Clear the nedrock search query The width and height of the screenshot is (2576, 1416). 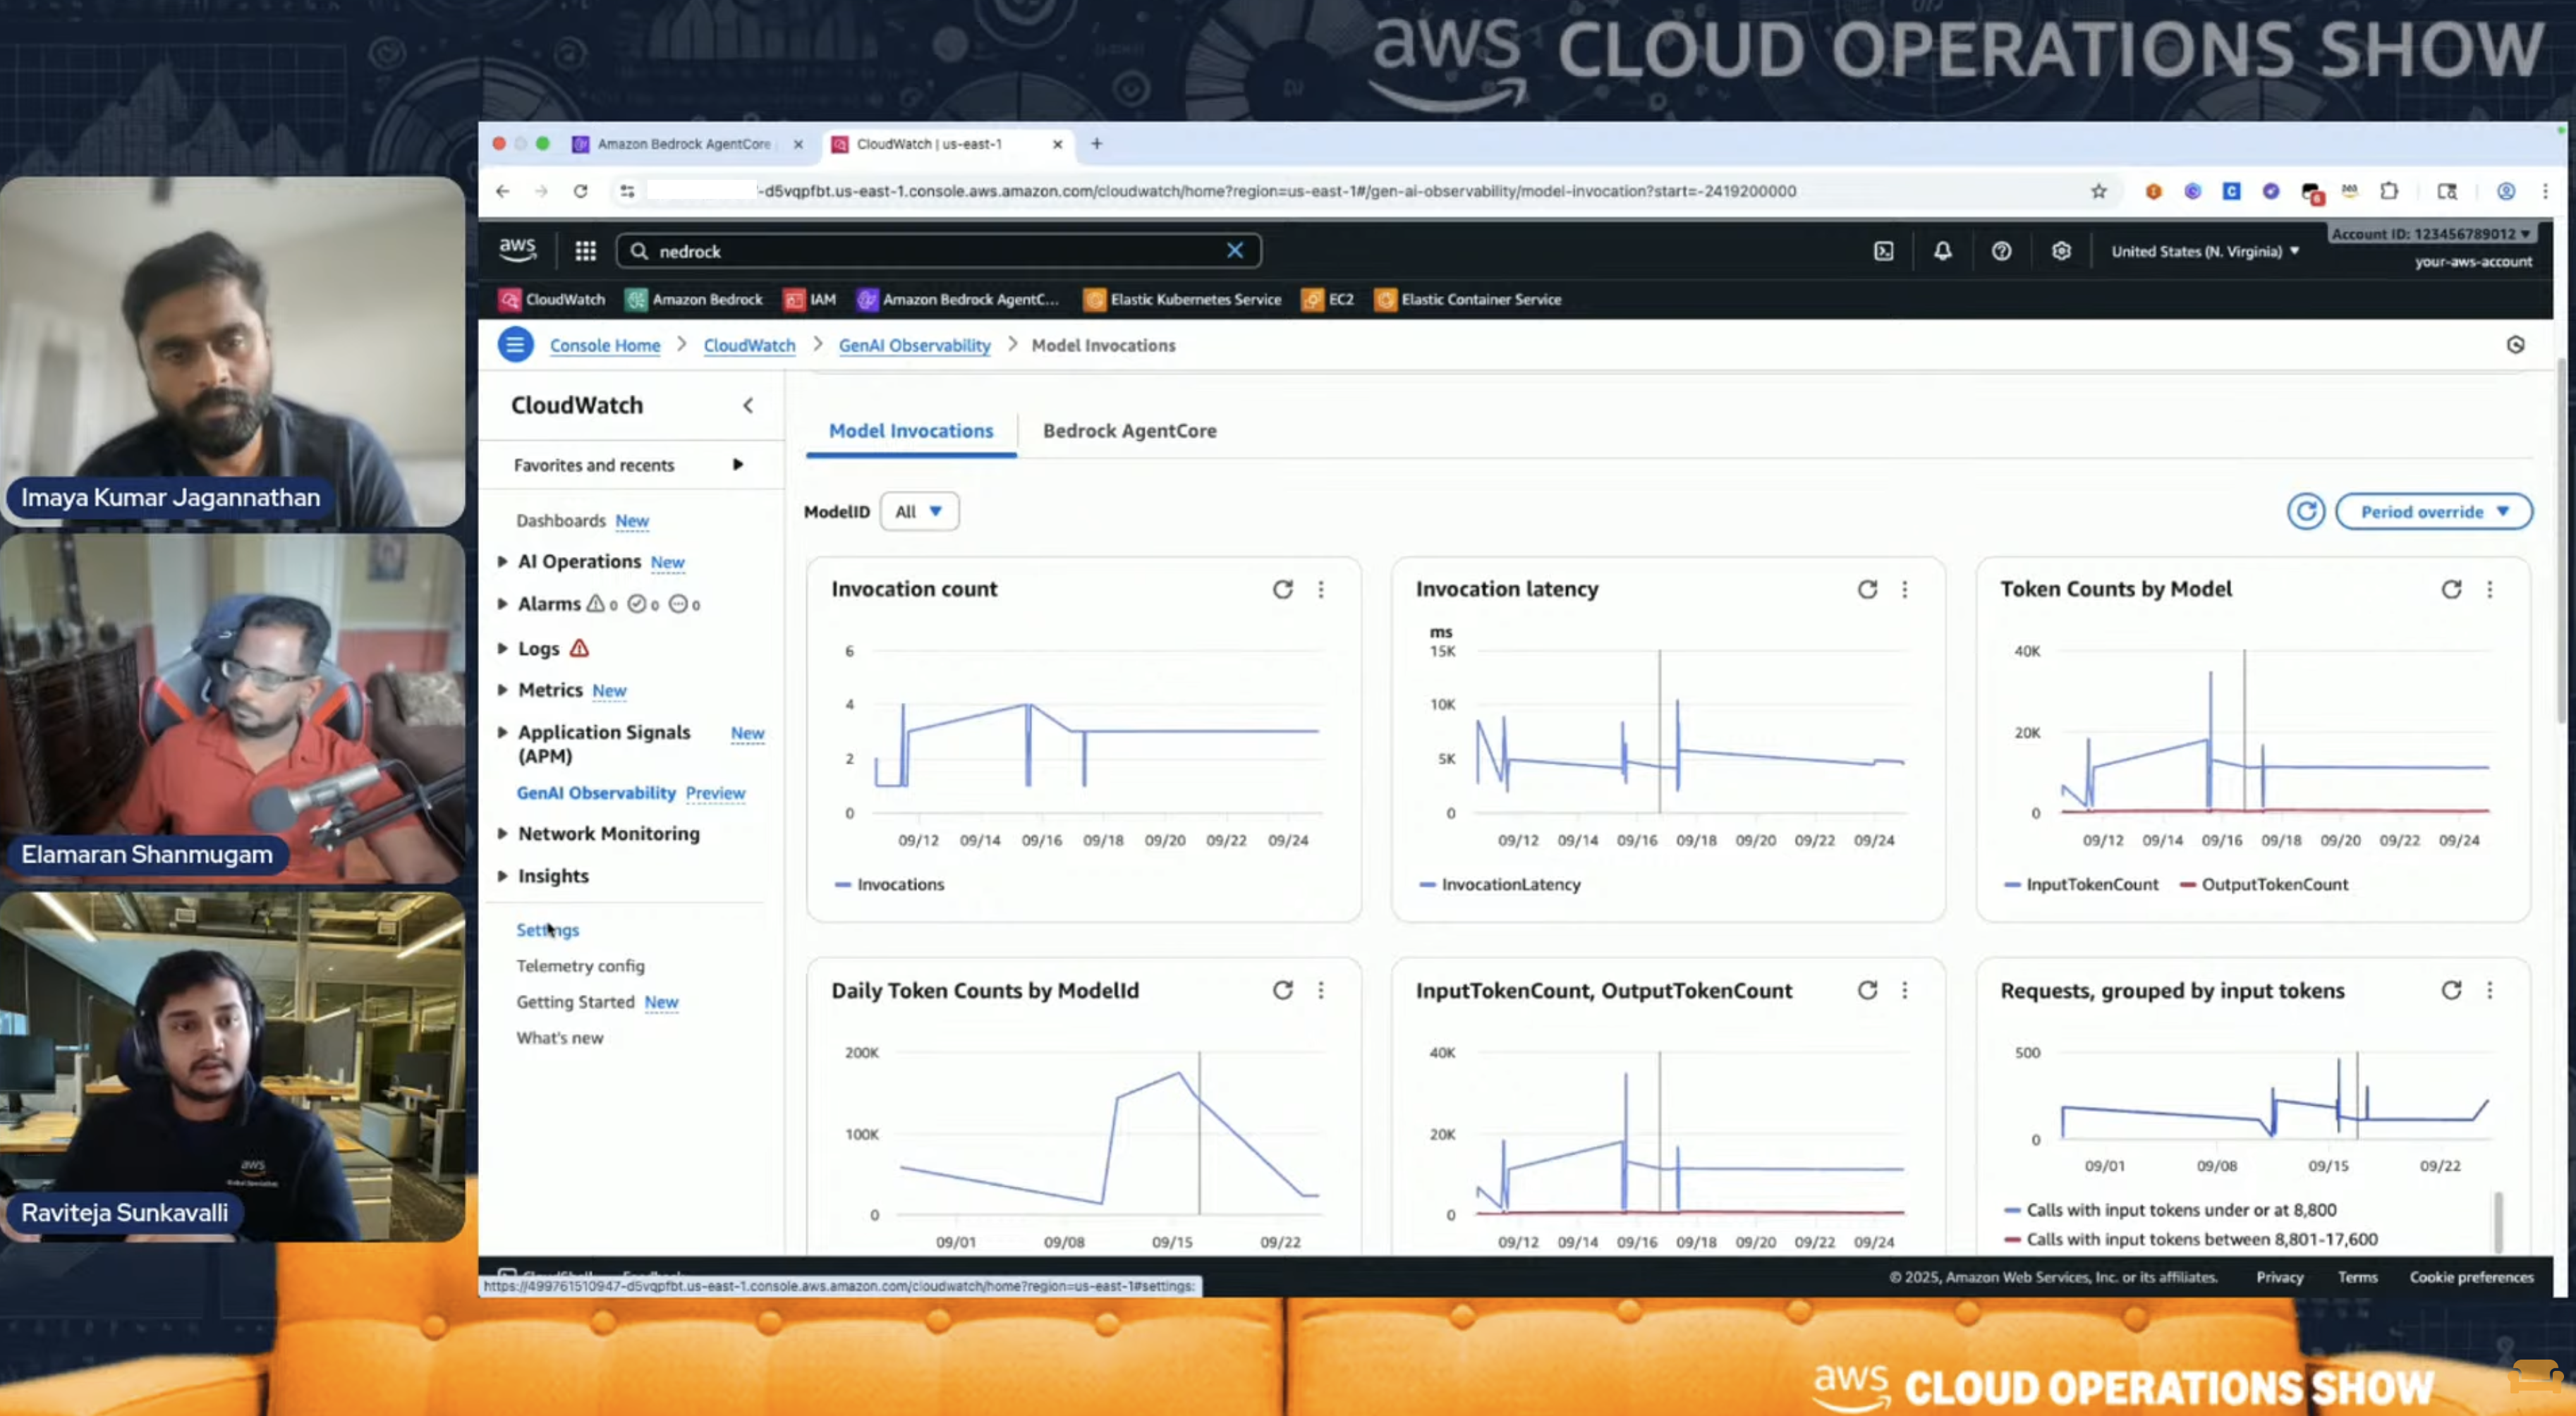click(1235, 251)
